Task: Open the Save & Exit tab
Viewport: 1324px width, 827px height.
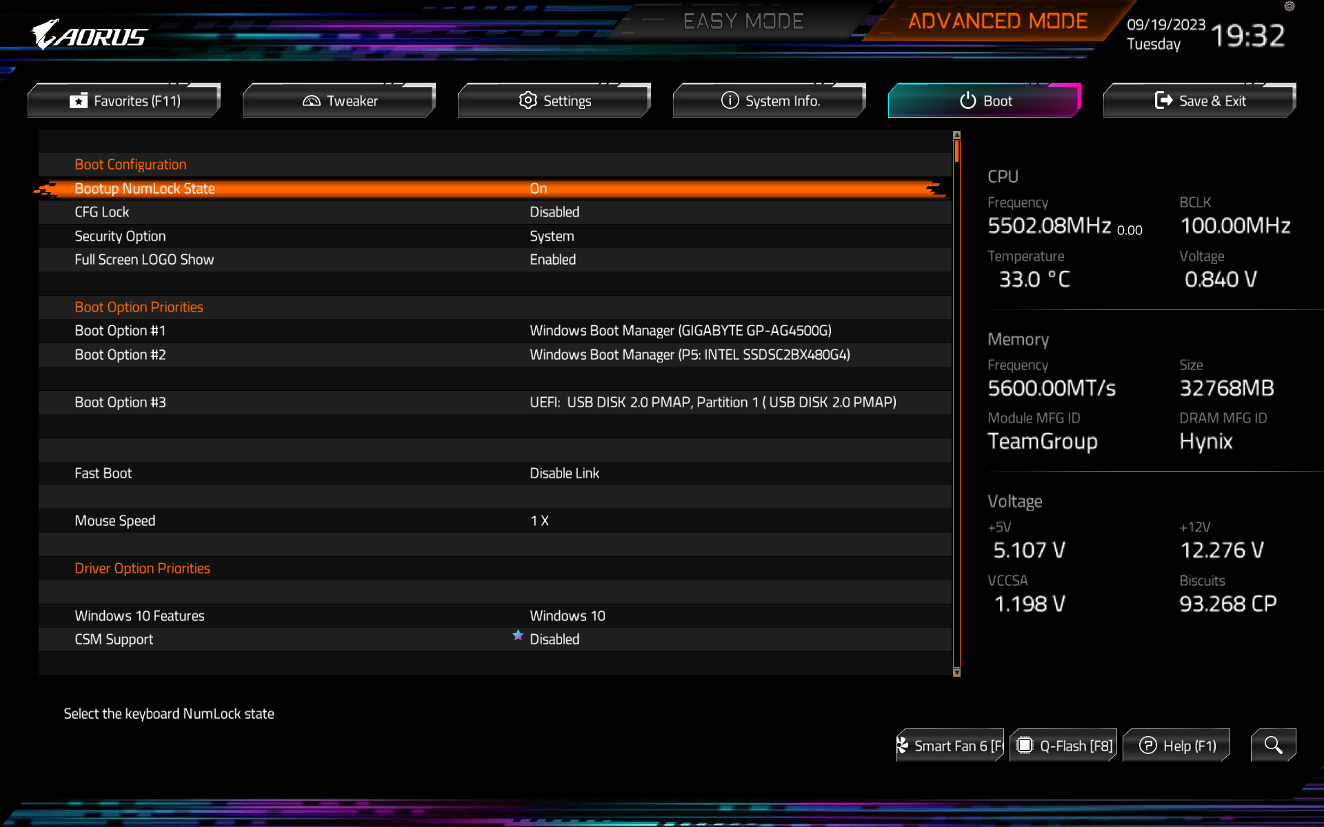Action: (x=1200, y=101)
